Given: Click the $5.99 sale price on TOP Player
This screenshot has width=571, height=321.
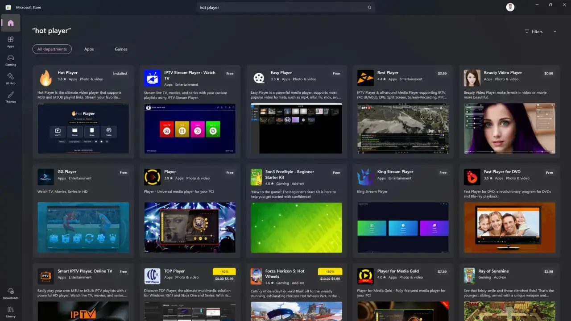Looking at the screenshot, I should [x=229, y=279].
